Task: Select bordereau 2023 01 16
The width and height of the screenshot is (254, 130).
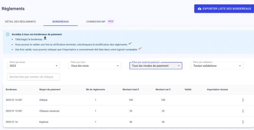Action: (x=12, y=122)
